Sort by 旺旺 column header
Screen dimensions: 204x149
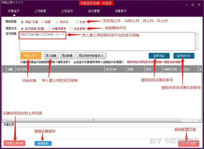(x=154, y=69)
